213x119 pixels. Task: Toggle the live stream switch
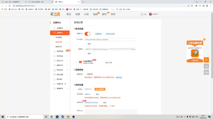[88, 34]
